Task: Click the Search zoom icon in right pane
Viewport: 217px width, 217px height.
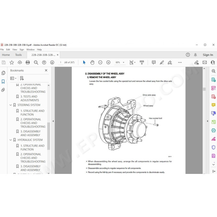Action: pyautogui.click(x=213, y=71)
